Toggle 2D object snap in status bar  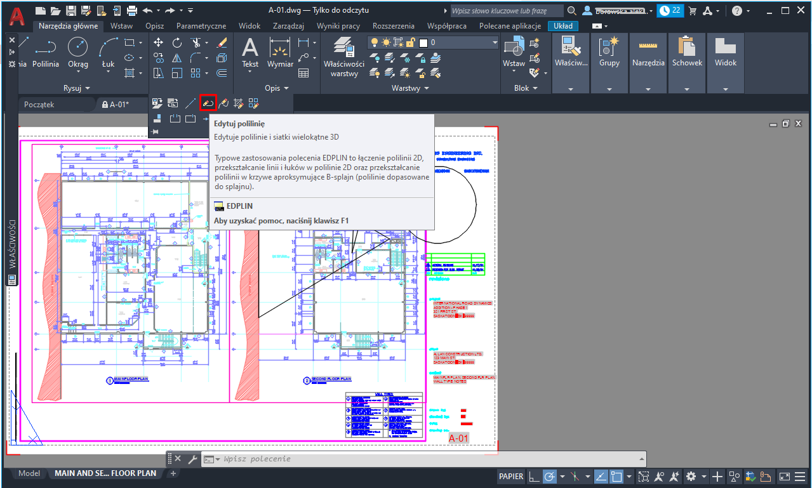[615, 477]
